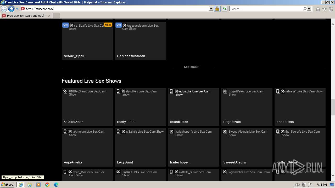The height and width of the screenshot is (188, 335).
Task: Select the Free Live Sex Cams browser tab
Action: 26,16
